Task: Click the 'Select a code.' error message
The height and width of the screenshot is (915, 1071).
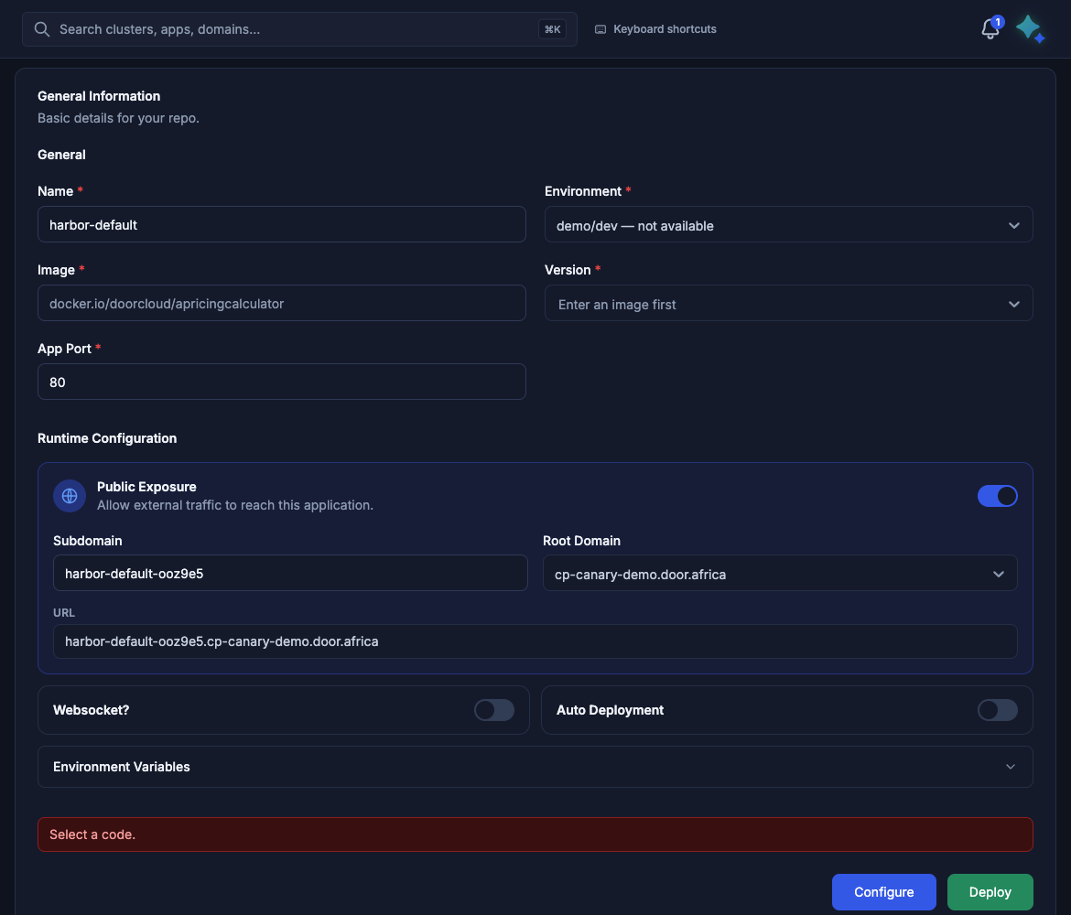Action: [x=535, y=834]
